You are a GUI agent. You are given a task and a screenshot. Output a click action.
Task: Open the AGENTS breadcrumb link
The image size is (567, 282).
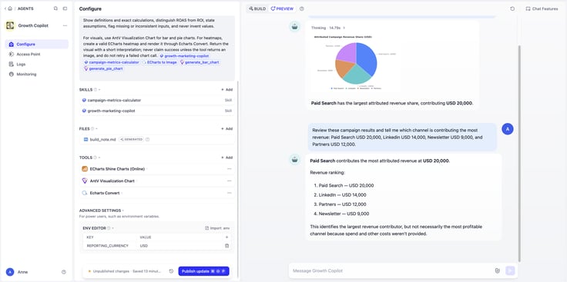(x=25, y=8)
